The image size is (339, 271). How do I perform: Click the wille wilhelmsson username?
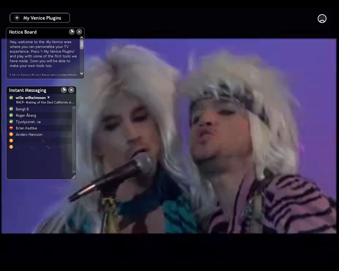tap(31, 98)
